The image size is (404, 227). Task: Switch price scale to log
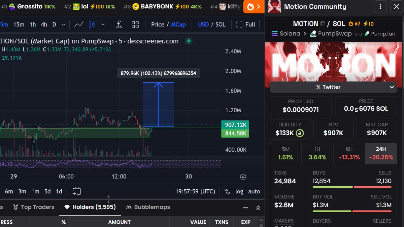click(239, 191)
